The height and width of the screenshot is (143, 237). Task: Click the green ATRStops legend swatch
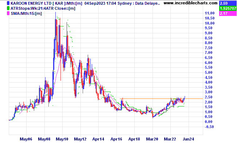8,8
